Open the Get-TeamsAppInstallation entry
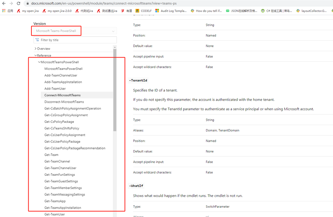The height and width of the screenshot is (217, 333). click(x=63, y=208)
